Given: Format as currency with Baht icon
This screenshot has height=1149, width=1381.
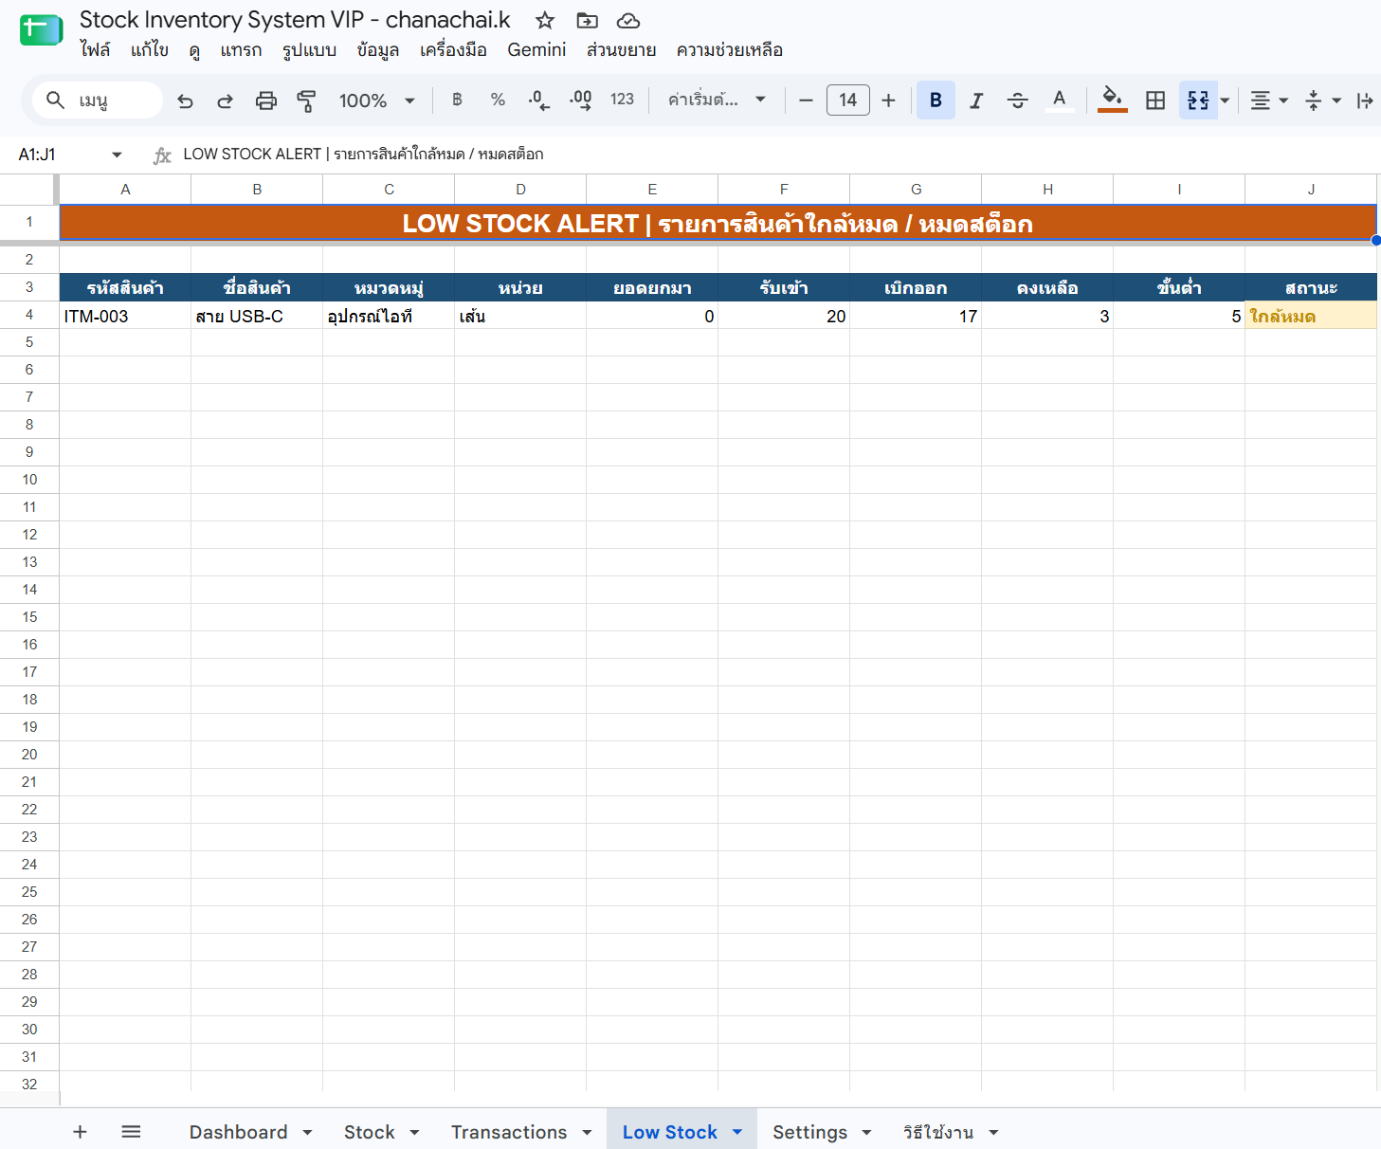Looking at the screenshot, I should 457,100.
